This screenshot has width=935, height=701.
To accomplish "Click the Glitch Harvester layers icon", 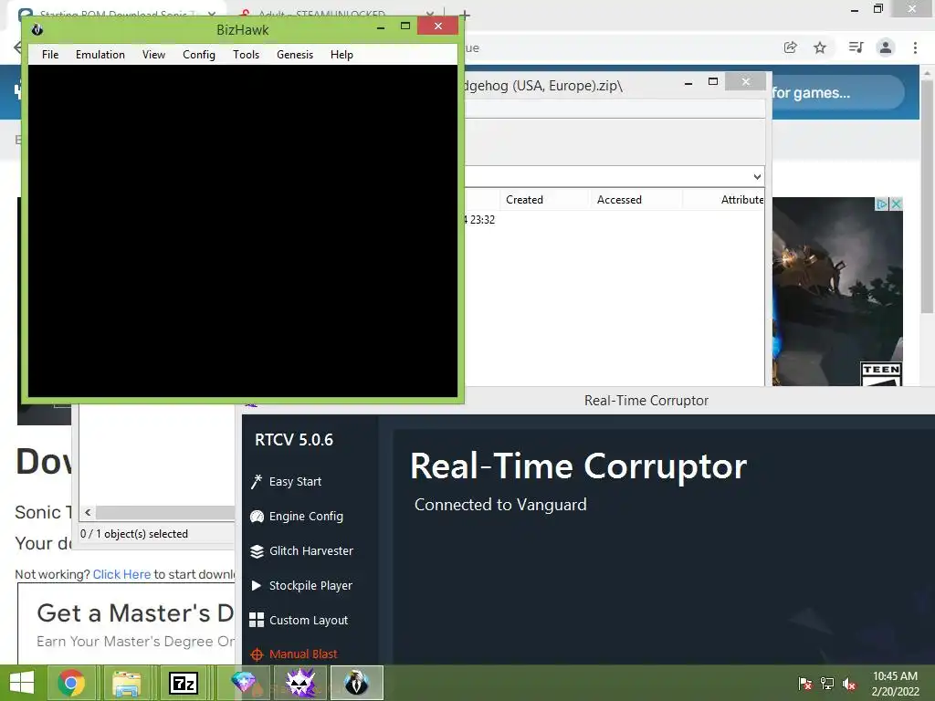I will click(257, 551).
